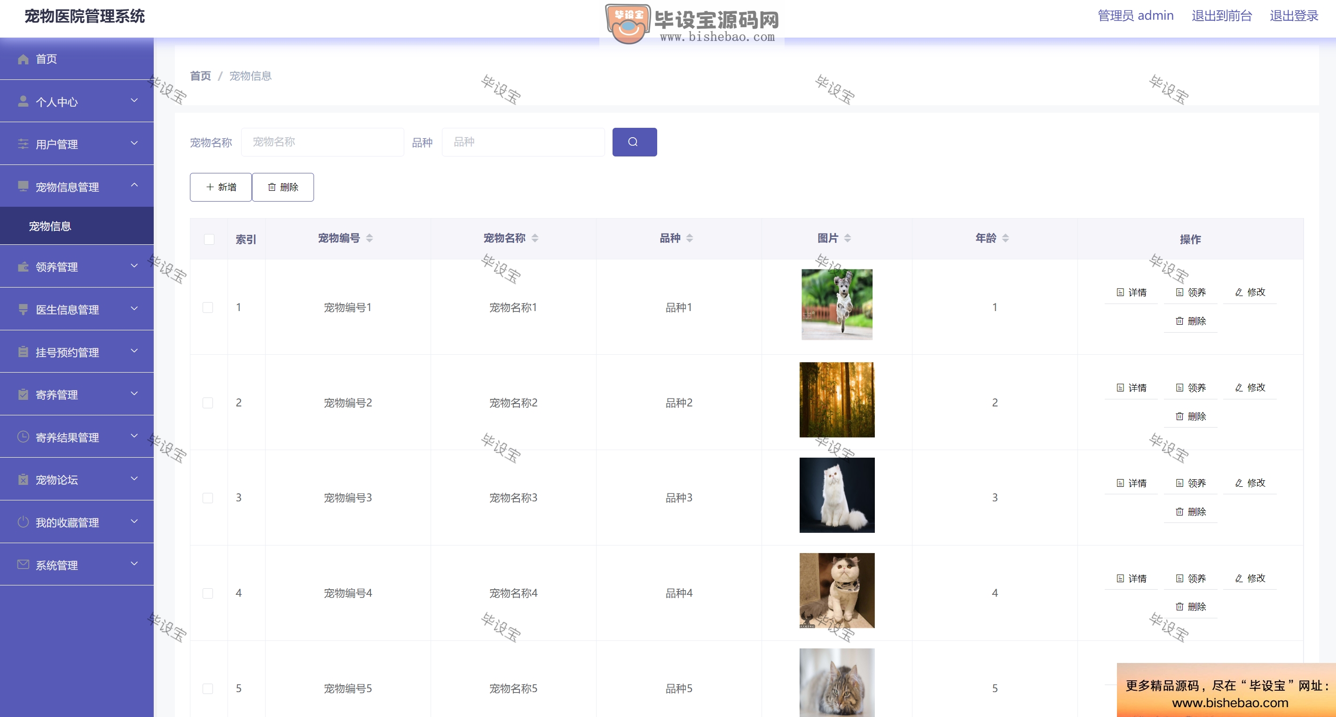Click the magnifier search button

tap(634, 142)
